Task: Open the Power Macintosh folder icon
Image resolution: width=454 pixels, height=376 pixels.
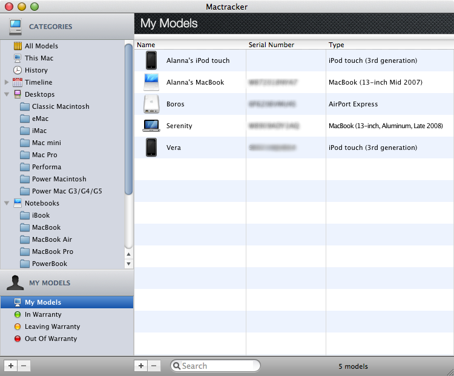Action: [25, 180]
